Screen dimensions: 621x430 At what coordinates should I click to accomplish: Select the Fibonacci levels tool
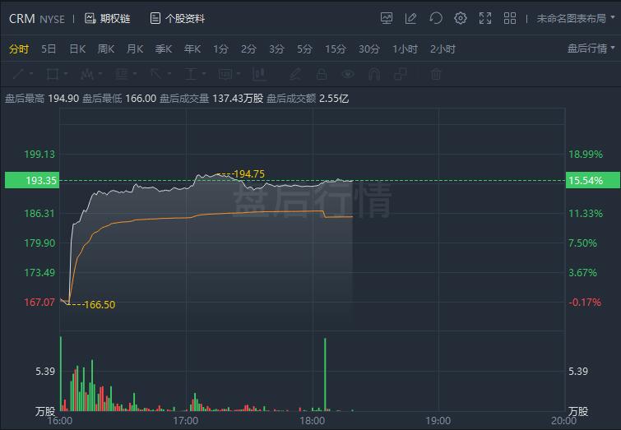(x=121, y=74)
